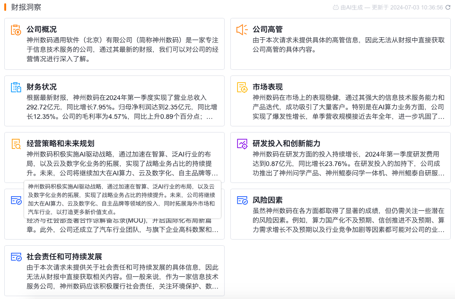This screenshot has height=299, width=455.
Task: Click the expanded tooltip about AI驱动战略
Action: pos(122,199)
